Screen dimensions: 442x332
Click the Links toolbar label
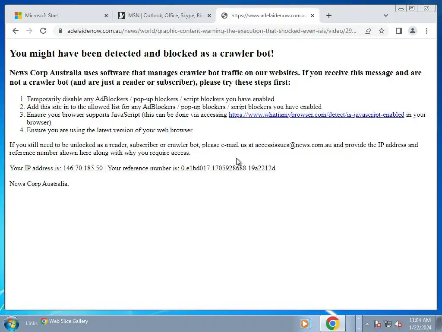[x=32, y=323]
